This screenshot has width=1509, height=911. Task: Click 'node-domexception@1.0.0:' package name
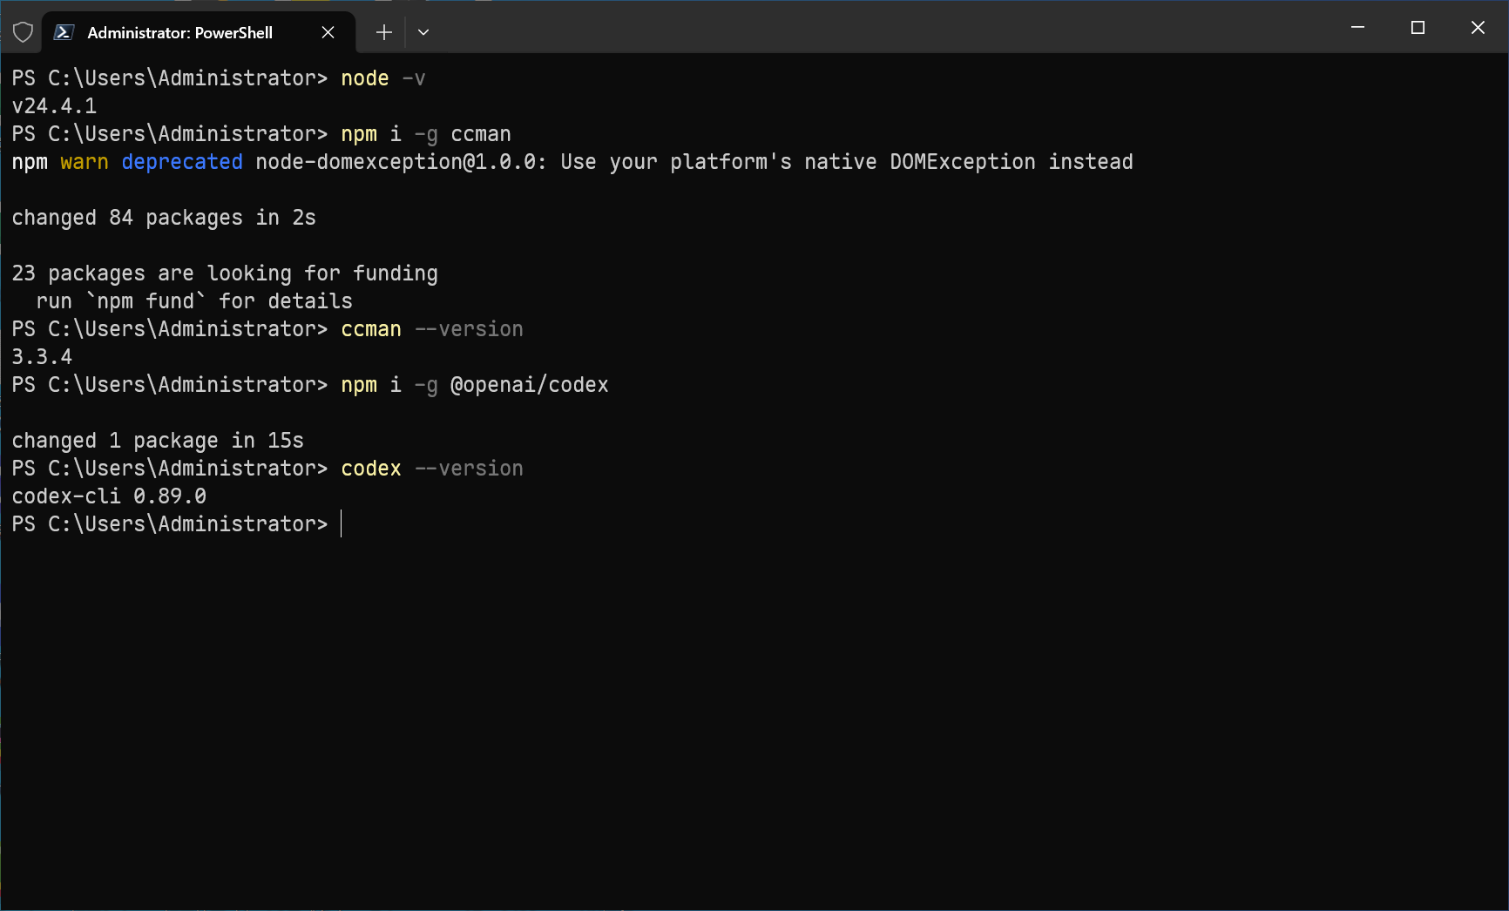[x=402, y=162]
